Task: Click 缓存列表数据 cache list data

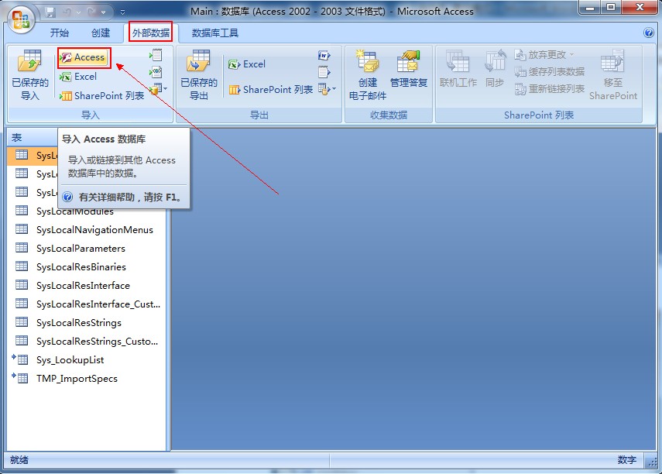Action: click(549, 72)
